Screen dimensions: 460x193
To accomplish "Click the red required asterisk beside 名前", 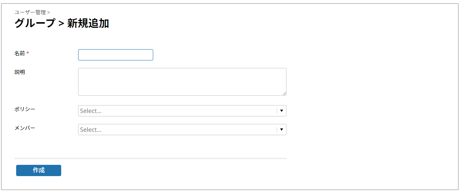I will pos(28,53).
